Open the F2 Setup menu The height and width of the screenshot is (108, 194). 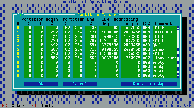tap(13, 106)
